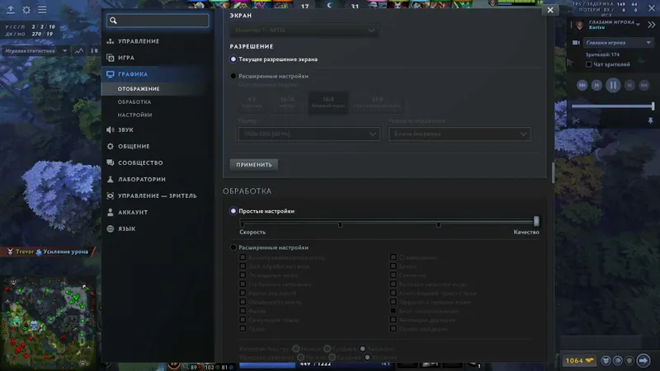The image size is (660, 371).
Task: Click the Сообщество chat bubble icon
Action: click(x=111, y=162)
